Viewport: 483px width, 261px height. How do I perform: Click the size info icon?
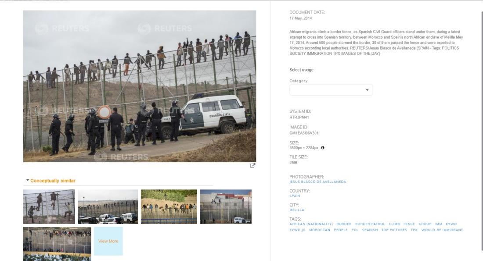[x=323, y=148]
